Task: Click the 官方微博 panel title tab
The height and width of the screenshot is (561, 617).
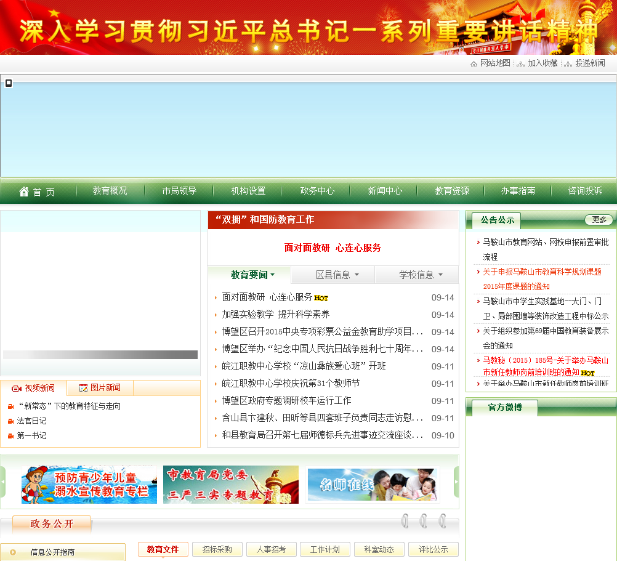Action: coord(505,407)
